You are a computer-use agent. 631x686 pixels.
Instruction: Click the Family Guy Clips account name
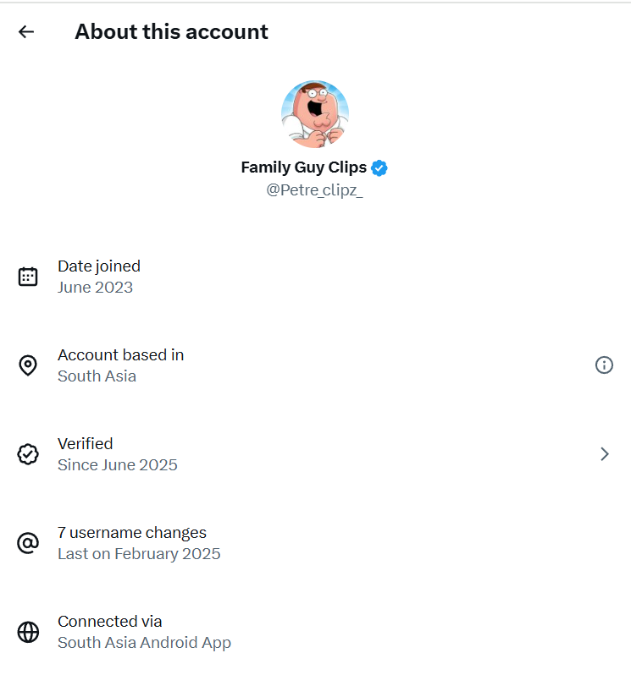click(304, 167)
